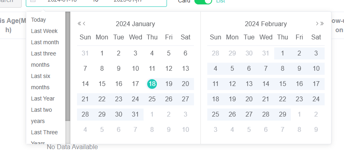Screen dimensions: 344x164
Task: Pick the Last Year shortcut
Action: click(x=43, y=98)
